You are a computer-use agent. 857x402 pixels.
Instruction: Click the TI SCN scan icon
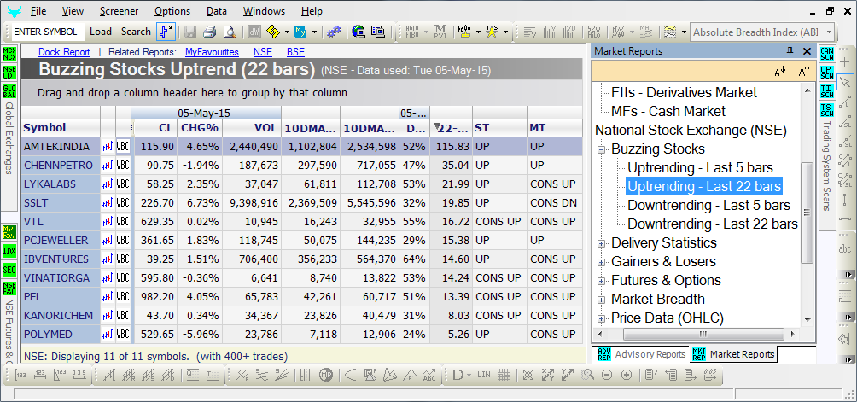827,90
